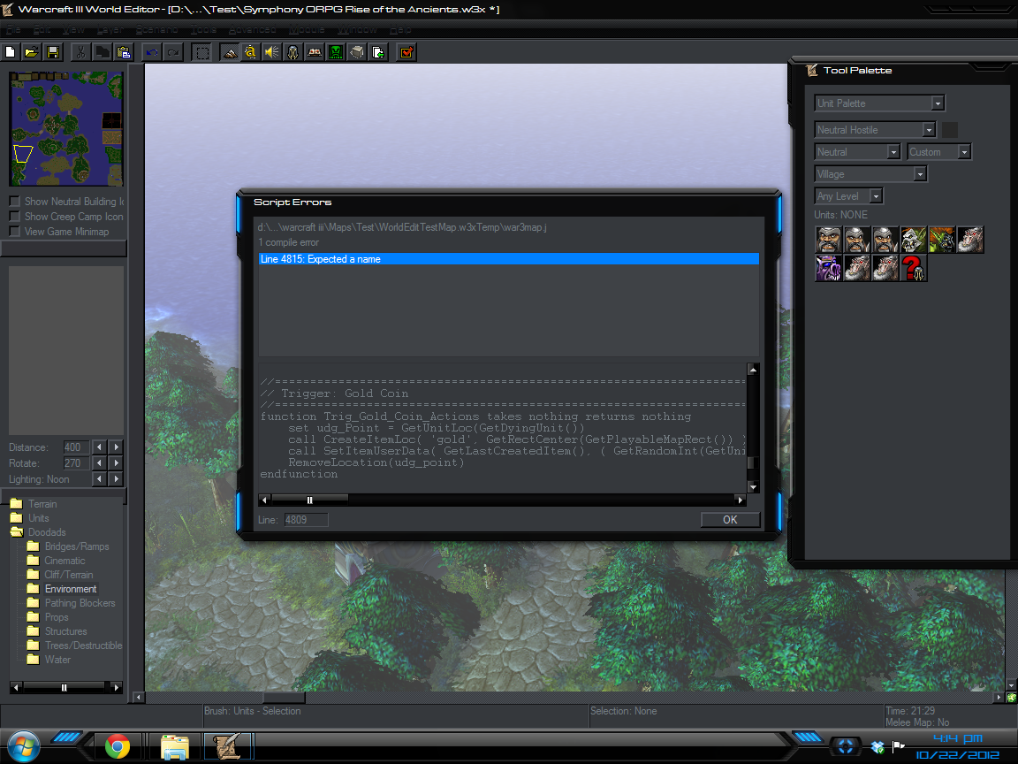The height and width of the screenshot is (764, 1018).
Task: Click the Copy toolbar icon
Action: pyautogui.click(x=102, y=52)
